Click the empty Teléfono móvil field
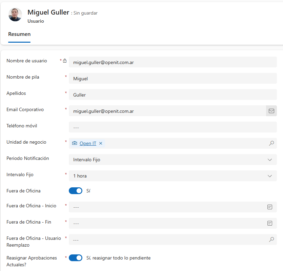Screen dimensions: 283x271 173,127
